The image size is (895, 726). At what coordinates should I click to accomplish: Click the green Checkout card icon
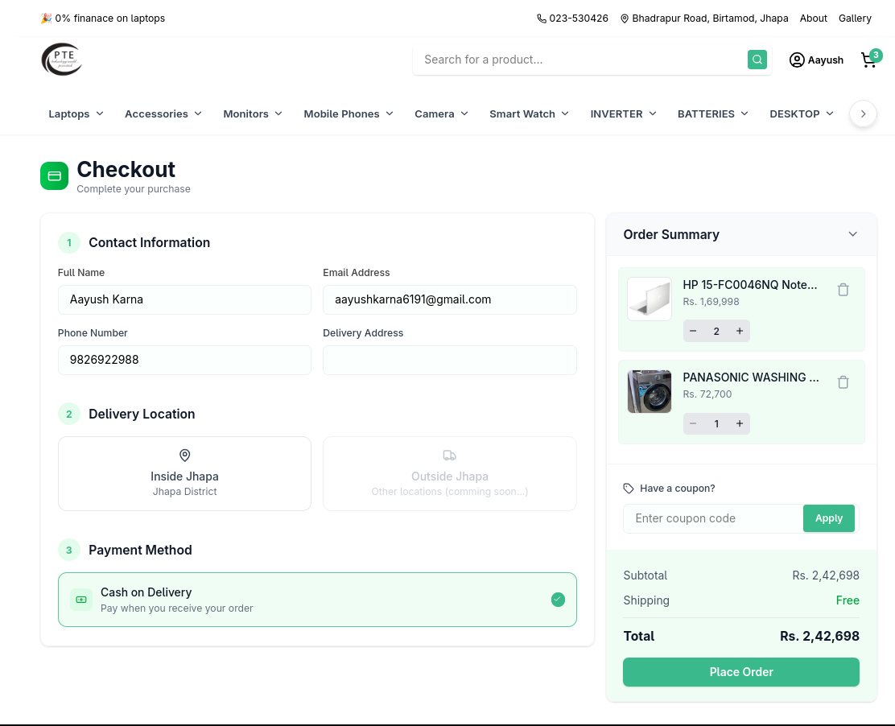54,175
